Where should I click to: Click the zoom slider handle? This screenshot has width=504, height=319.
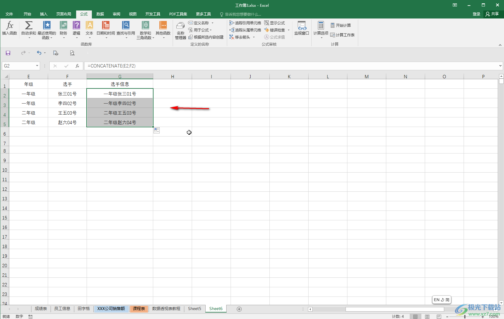pyautogui.click(x=465, y=316)
